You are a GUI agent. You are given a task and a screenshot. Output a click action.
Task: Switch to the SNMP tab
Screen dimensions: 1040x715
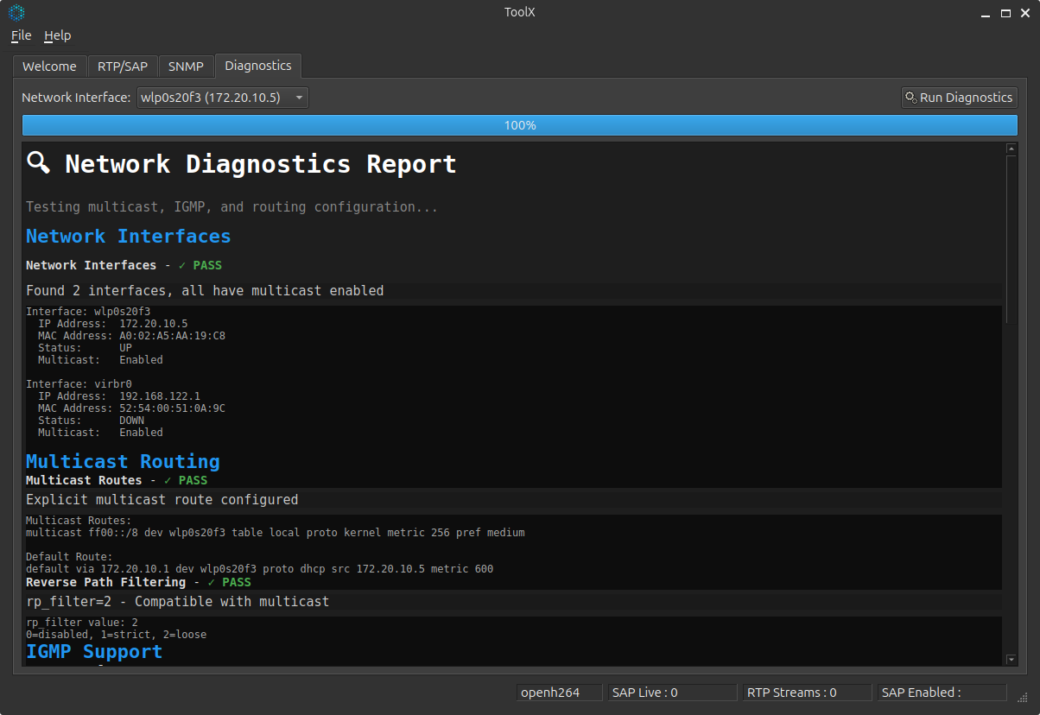point(186,66)
